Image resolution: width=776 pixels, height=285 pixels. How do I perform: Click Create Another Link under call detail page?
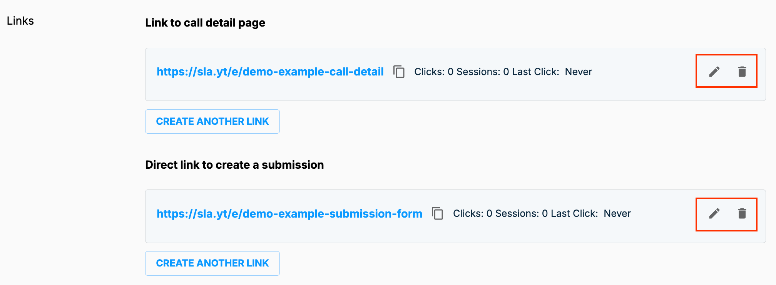pos(212,121)
